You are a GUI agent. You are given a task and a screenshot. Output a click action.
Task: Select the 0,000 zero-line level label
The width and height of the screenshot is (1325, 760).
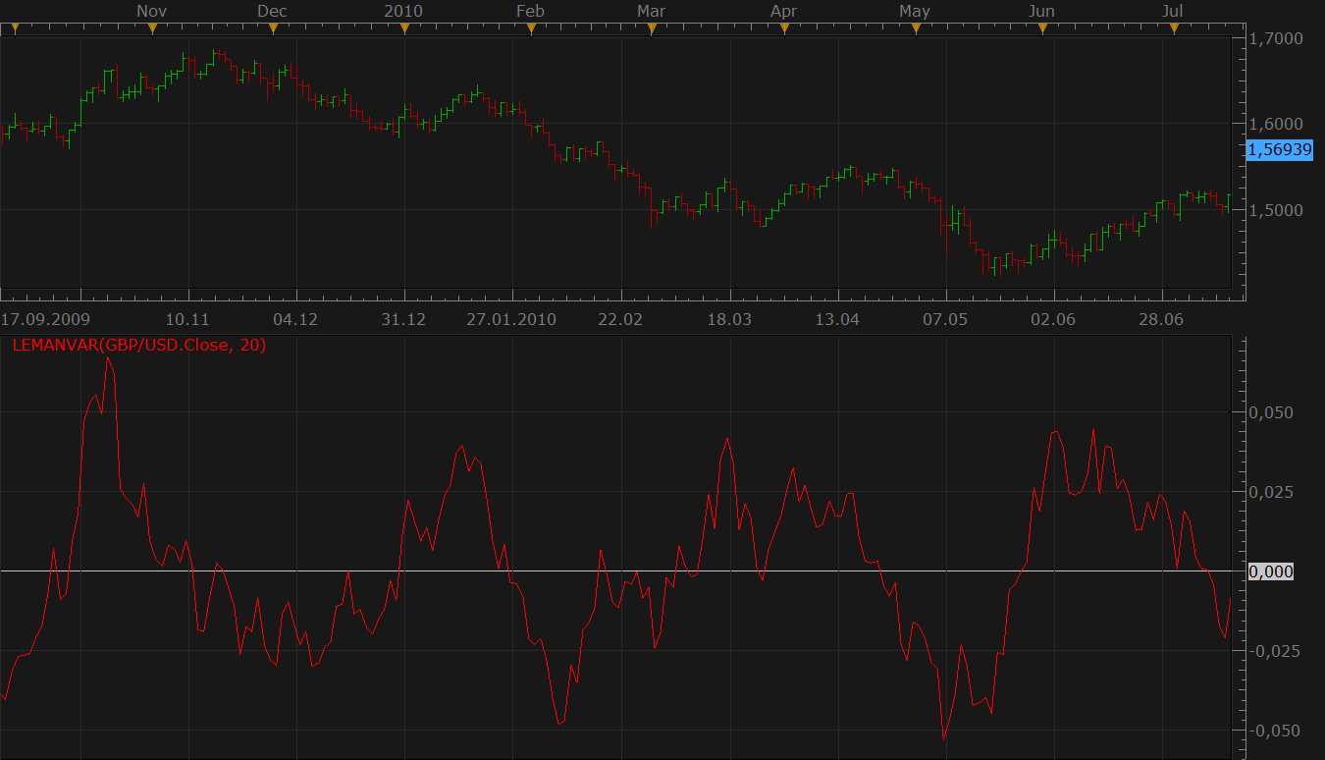coord(1271,571)
